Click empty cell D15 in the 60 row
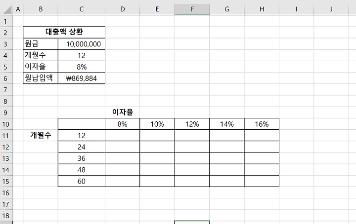Viewport: 356px width, 224px height. point(123,181)
